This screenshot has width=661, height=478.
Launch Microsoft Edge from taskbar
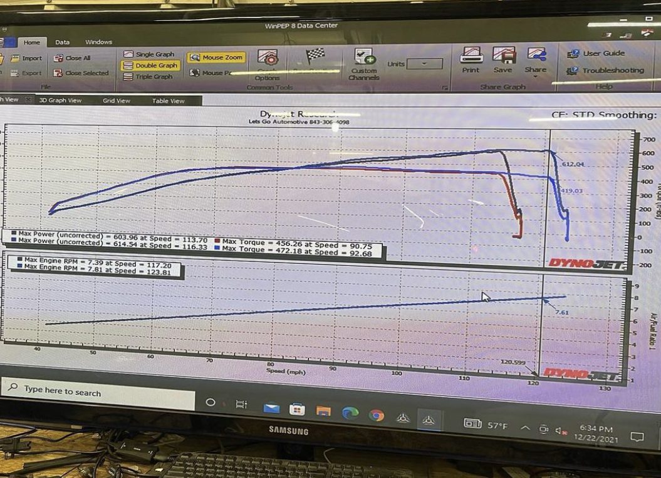[x=350, y=414]
